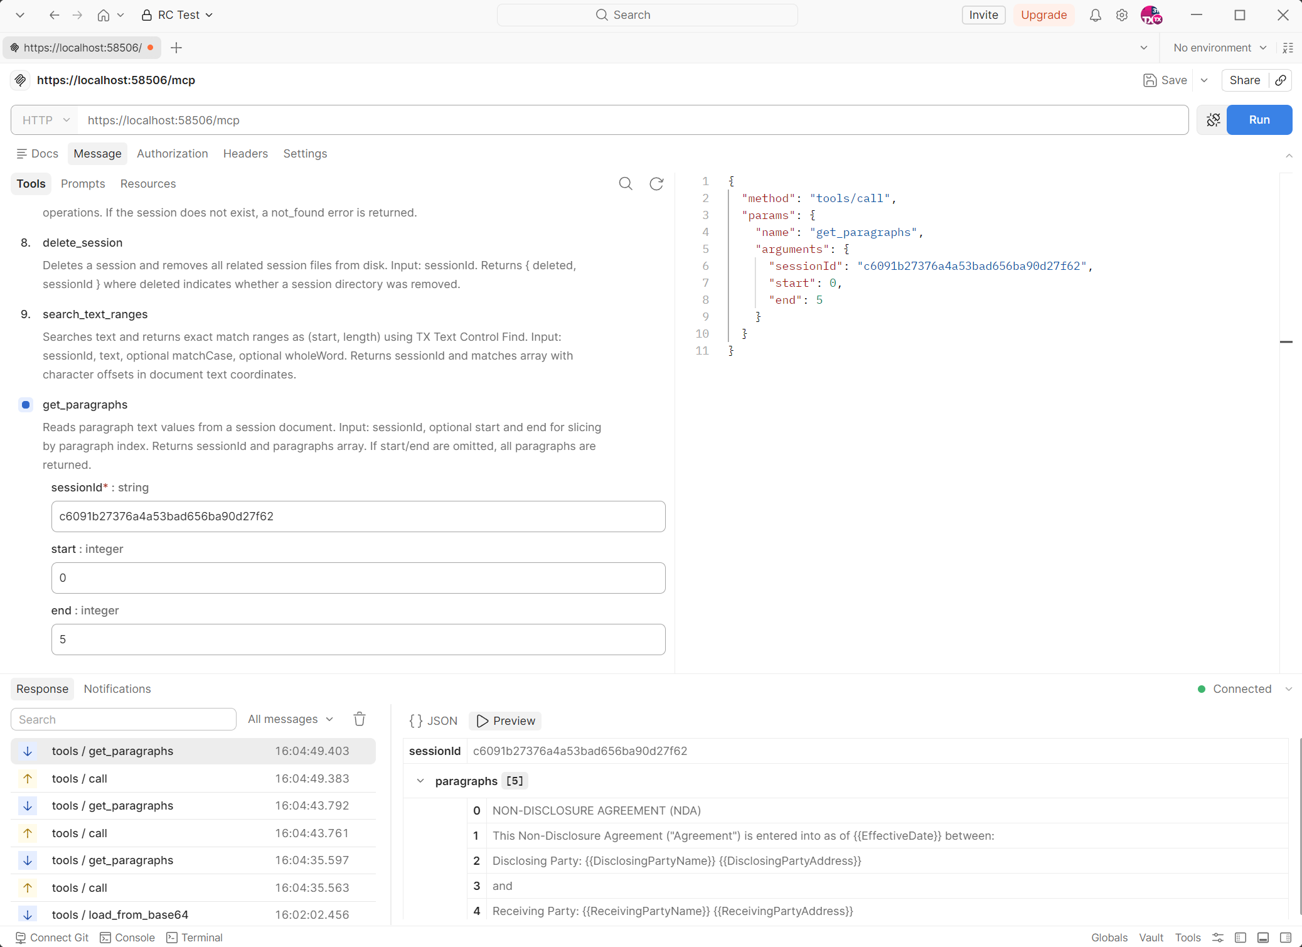Viewport: 1302px width, 947px height.
Task: Collapse the paragraphs array expander
Action: pos(420,781)
